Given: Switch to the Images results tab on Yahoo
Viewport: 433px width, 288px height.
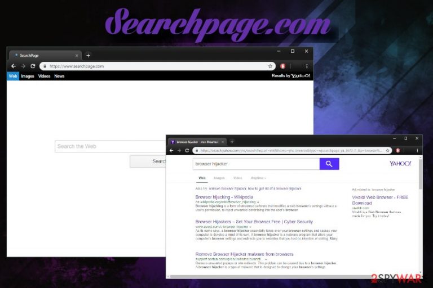Looking at the screenshot, I should pos(219,178).
